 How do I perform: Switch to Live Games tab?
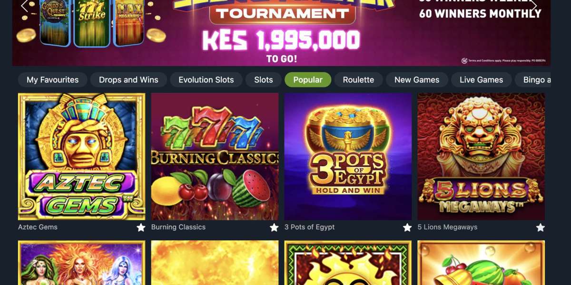tap(481, 80)
